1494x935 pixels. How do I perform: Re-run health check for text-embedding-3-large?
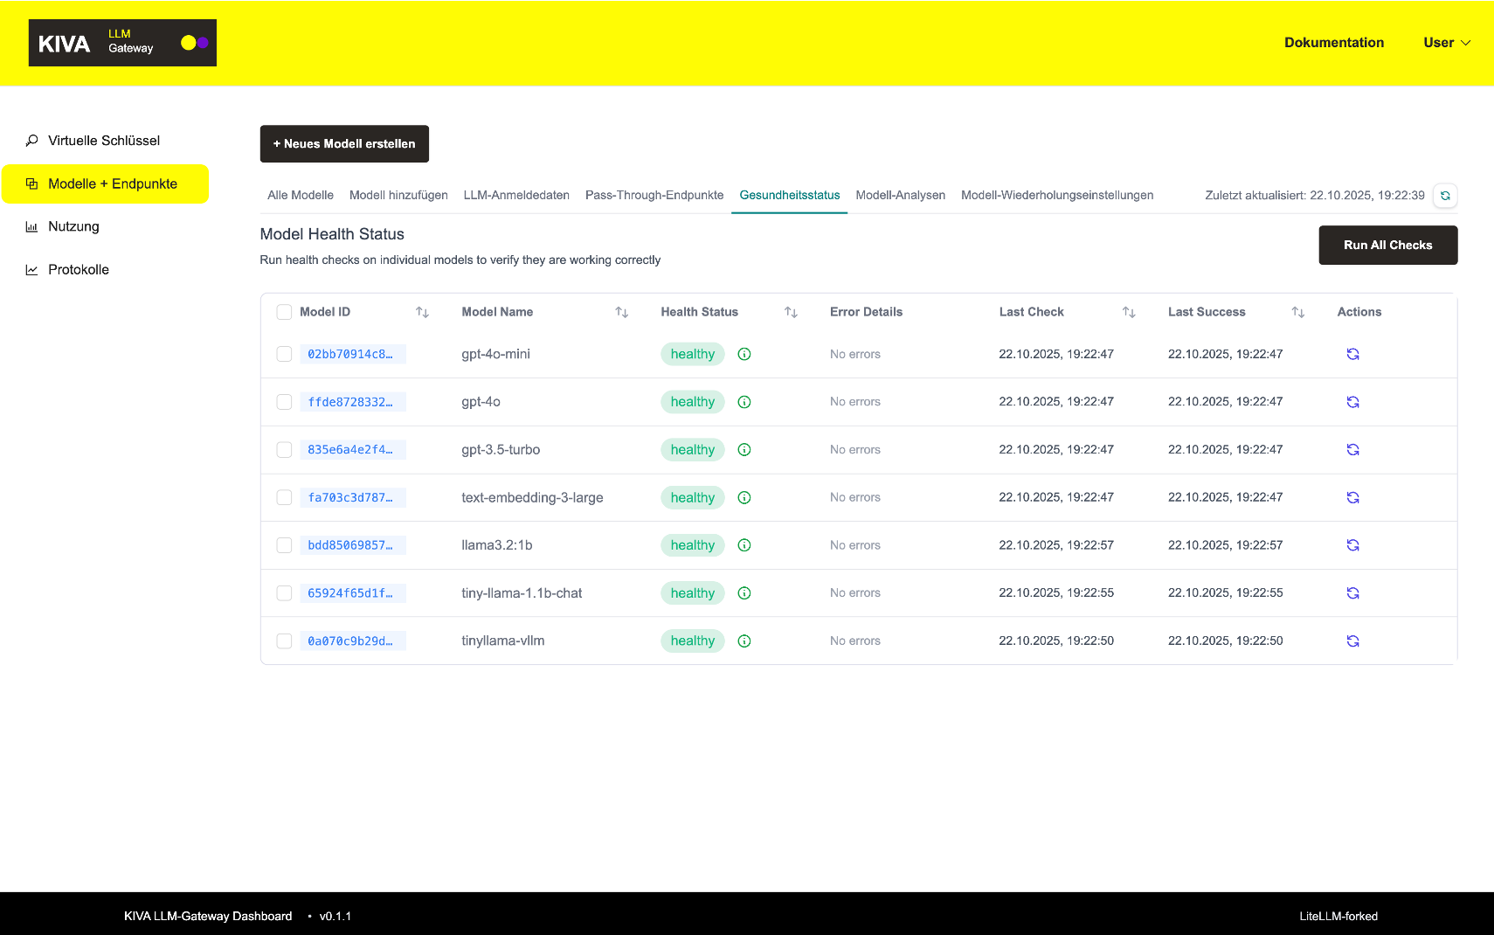coord(1352,497)
